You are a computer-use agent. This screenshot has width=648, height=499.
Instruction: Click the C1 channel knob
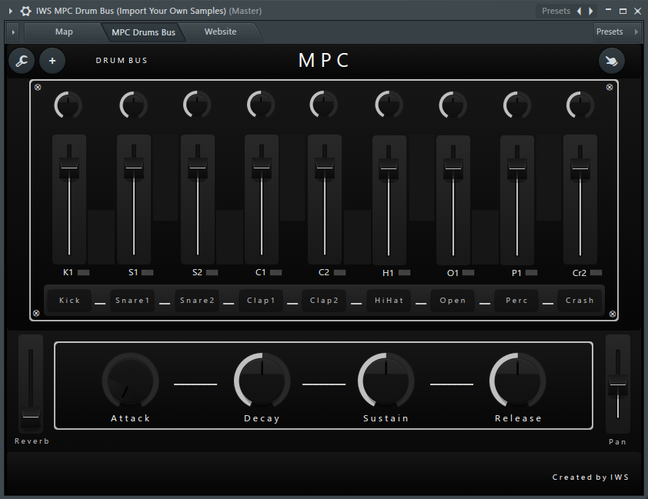click(261, 105)
